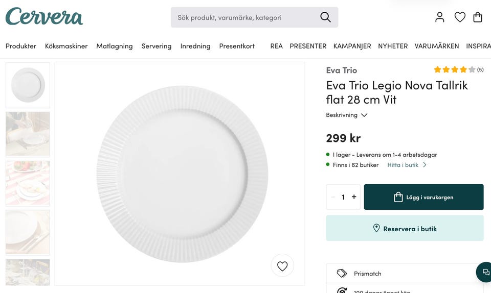Open the chat support bubble
491x293 pixels.
coord(485,272)
